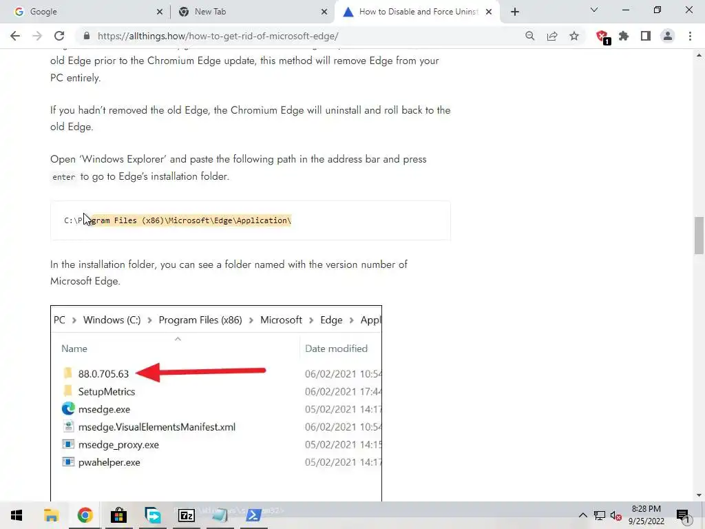Show hidden system tray icons
Viewport: 705px width, 529px height.
click(x=582, y=515)
